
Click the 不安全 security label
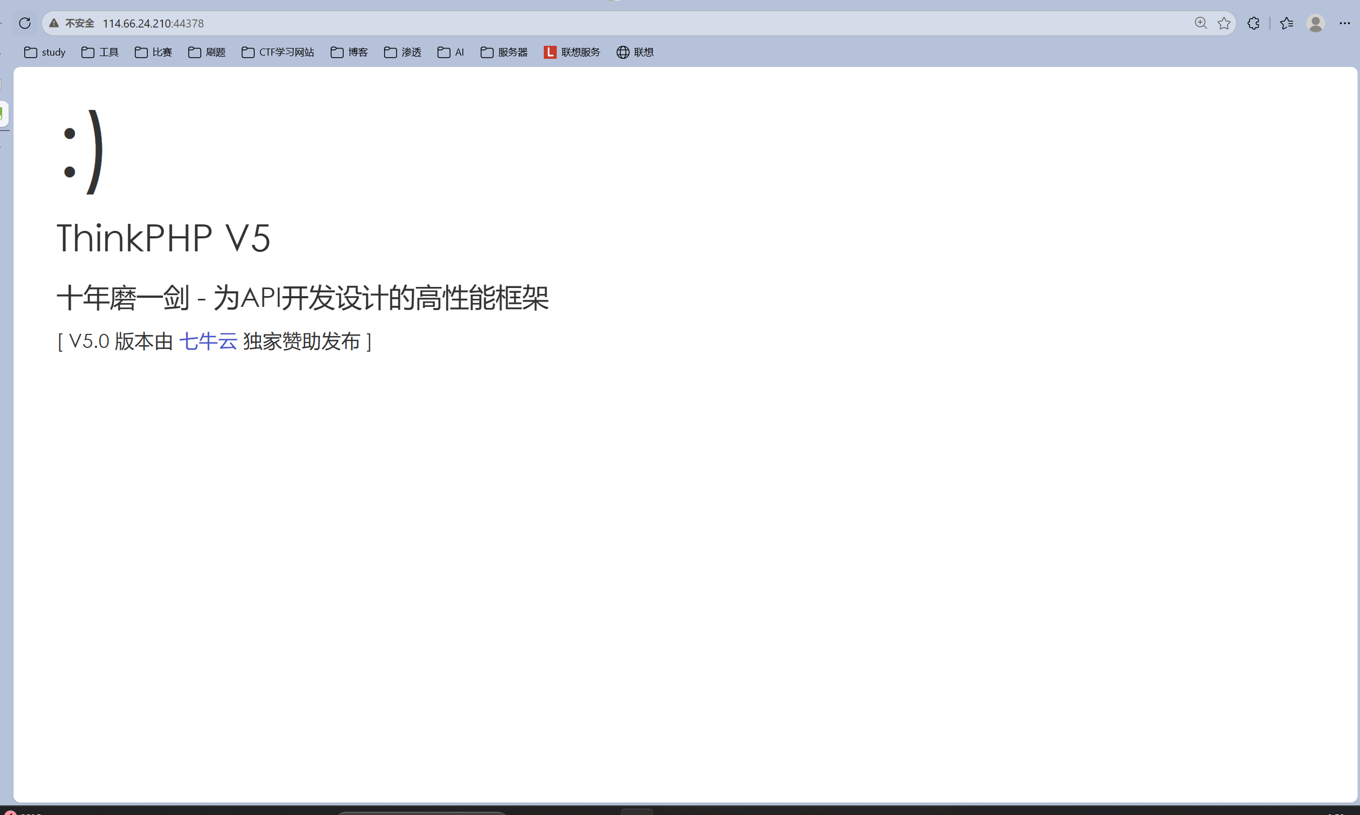click(x=80, y=23)
